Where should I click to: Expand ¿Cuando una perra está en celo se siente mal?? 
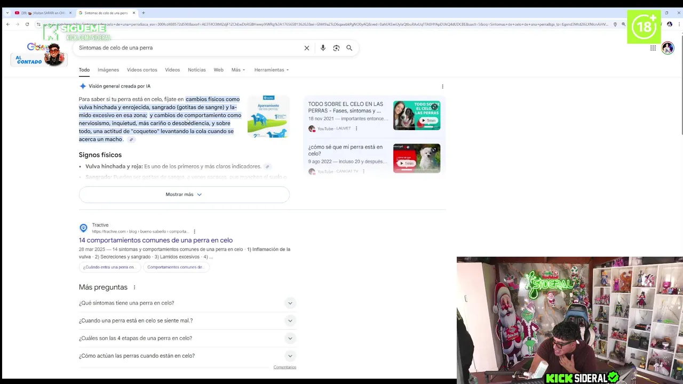pyautogui.click(x=187, y=321)
